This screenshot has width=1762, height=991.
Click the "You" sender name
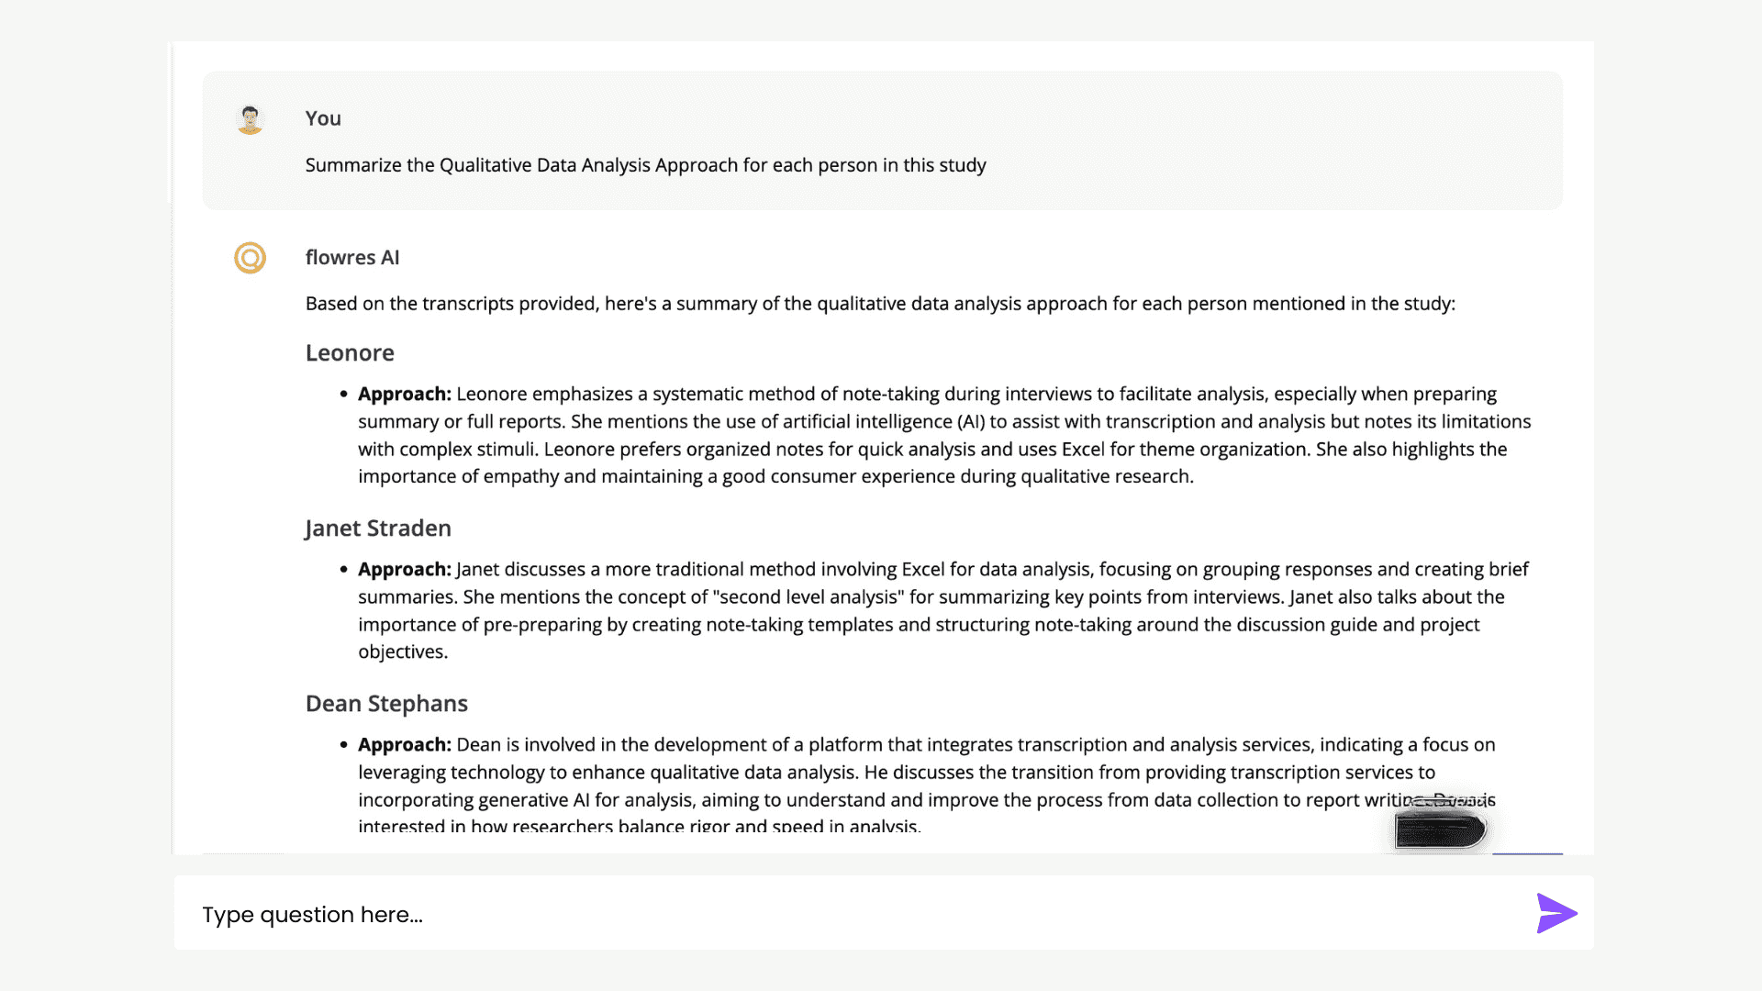323,118
